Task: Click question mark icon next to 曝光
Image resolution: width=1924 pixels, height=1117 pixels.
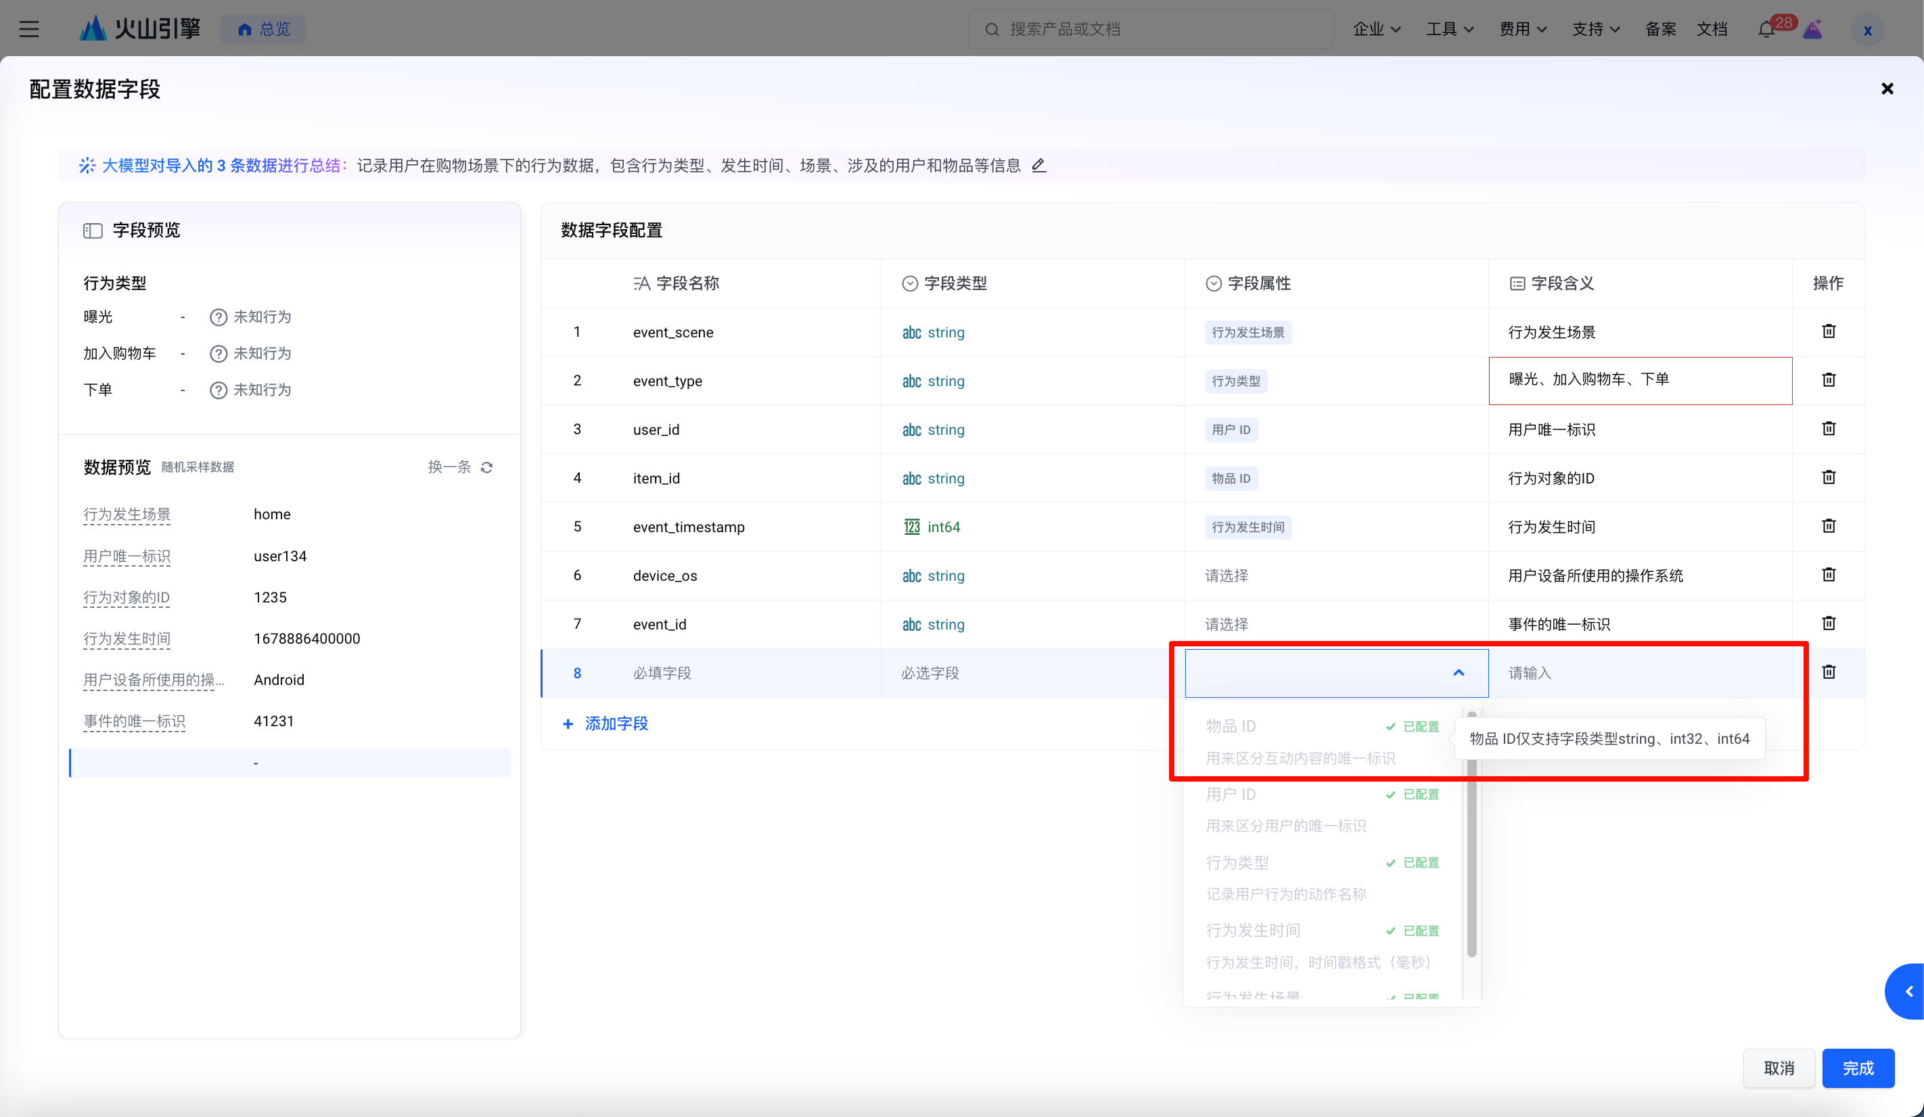Action: pos(219,317)
